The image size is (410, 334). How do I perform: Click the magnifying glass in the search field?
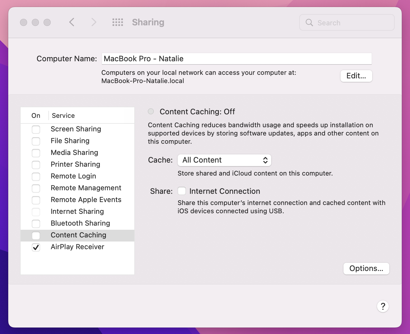pos(309,22)
